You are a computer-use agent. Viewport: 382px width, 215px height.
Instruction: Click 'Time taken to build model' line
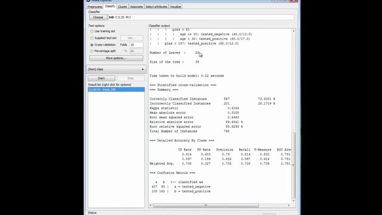tap(187, 76)
